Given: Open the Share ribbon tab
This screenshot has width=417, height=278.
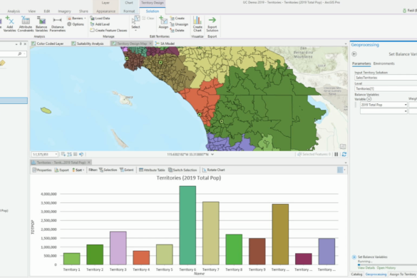Looking at the screenshot, I should [83, 11].
